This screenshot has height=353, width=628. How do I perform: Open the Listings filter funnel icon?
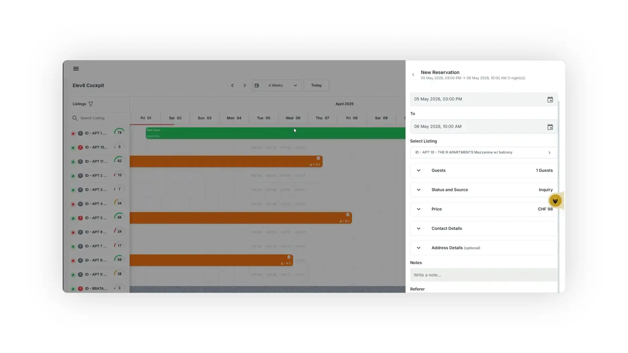point(91,104)
